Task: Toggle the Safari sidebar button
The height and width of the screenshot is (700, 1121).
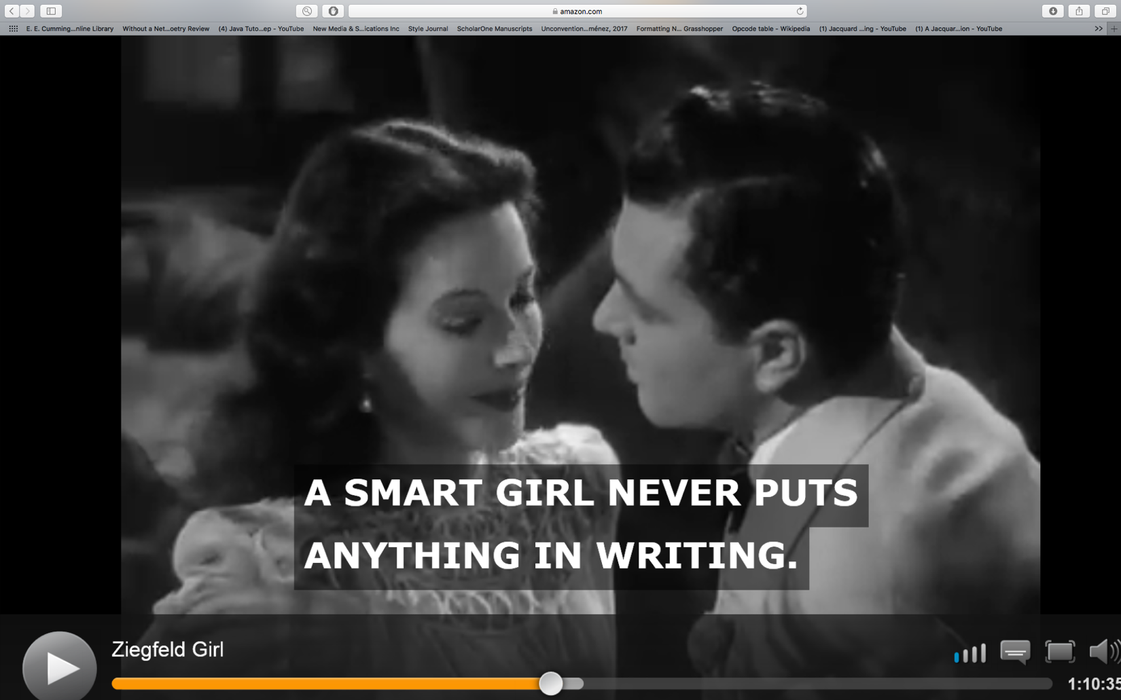Action: (x=51, y=11)
